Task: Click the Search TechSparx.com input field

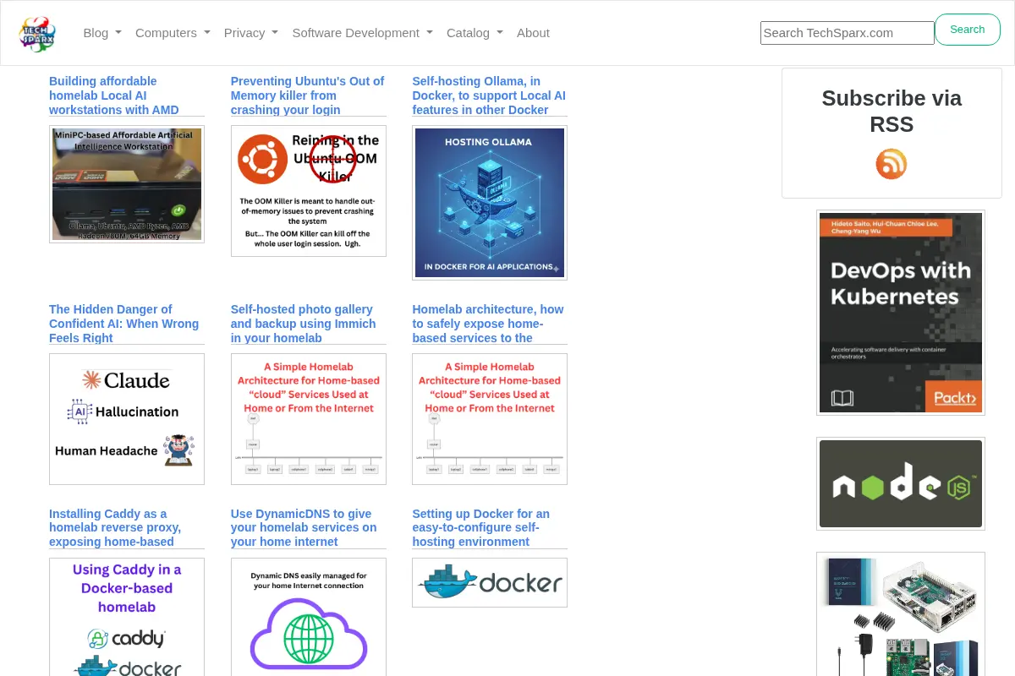Action: click(x=848, y=33)
